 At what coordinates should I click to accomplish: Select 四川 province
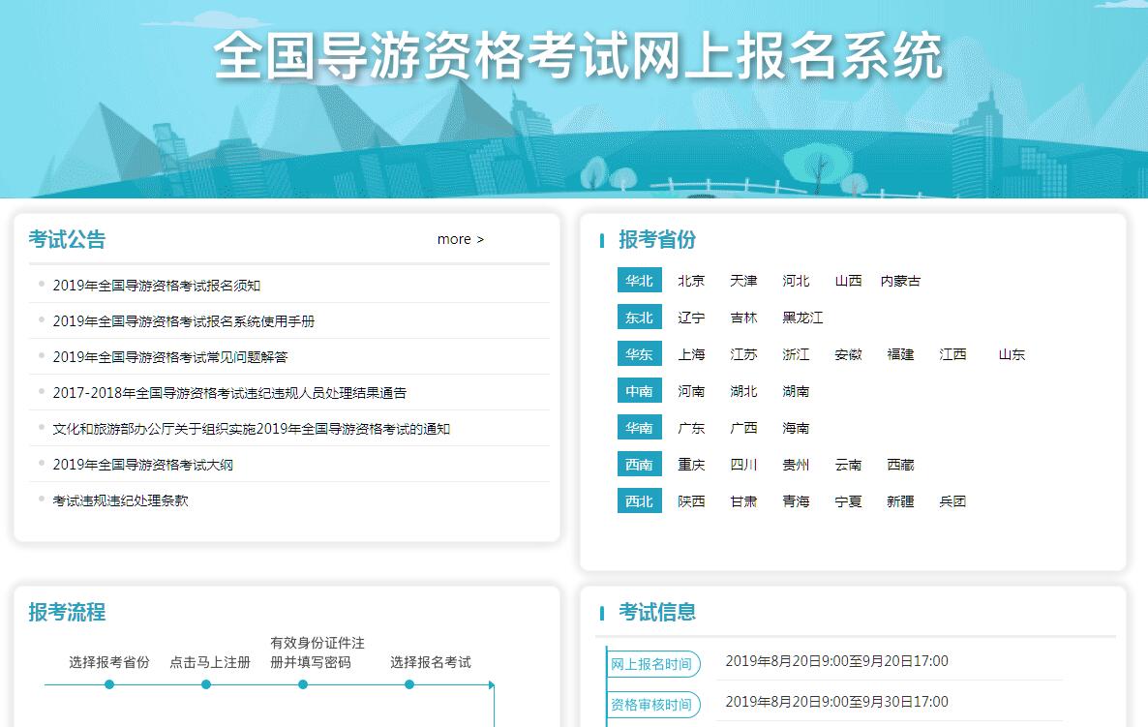coord(743,465)
